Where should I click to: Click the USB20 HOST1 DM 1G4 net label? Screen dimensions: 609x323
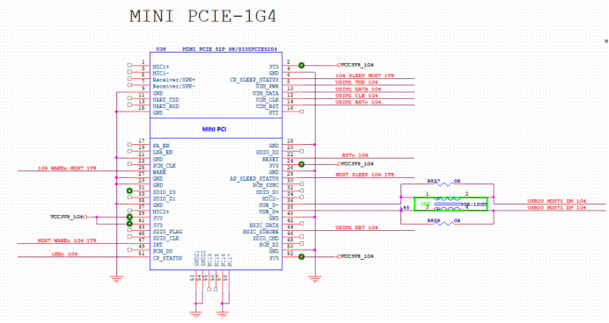pos(556,201)
